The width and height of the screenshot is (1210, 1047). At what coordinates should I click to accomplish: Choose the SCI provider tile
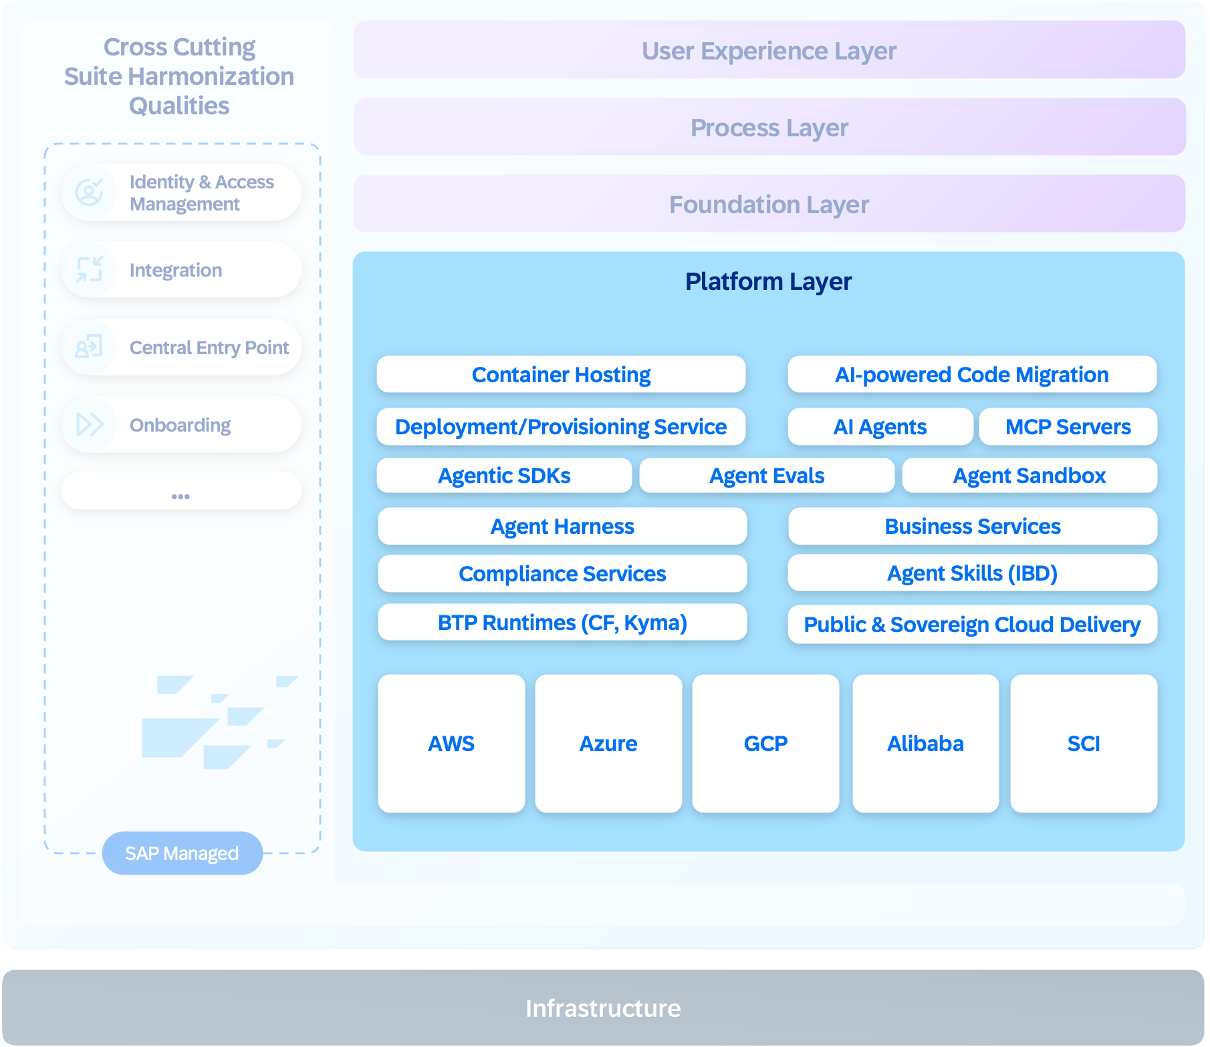tap(1084, 743)
